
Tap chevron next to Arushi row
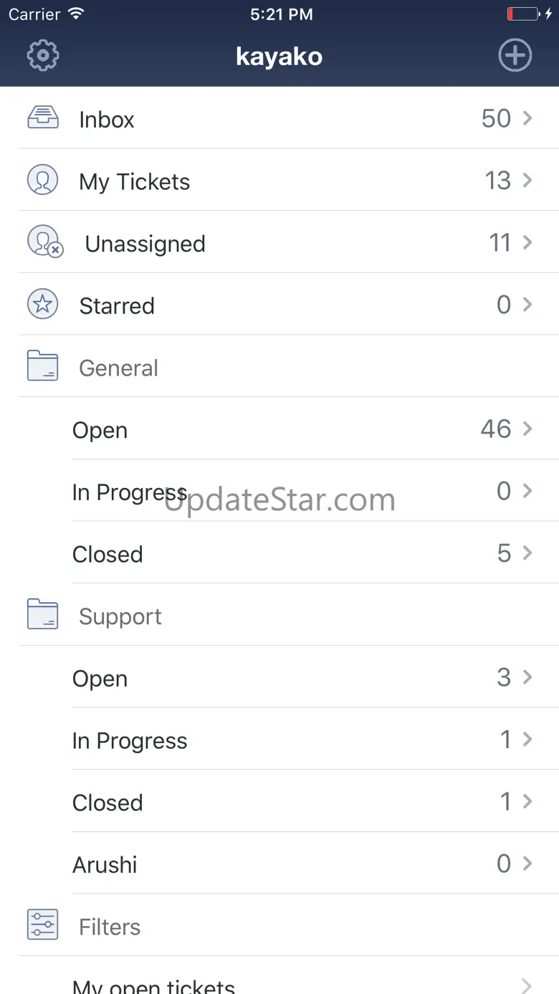point(527,864)
